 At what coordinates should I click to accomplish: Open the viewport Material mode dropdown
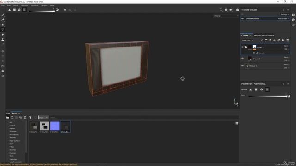pos(226,16)
